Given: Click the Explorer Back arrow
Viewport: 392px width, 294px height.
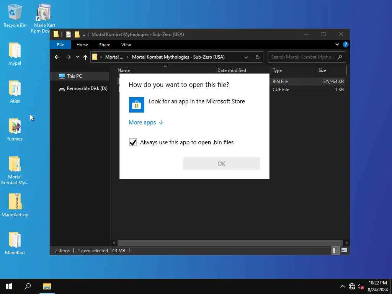Looking at the screenshot, I should click(57, 57).
